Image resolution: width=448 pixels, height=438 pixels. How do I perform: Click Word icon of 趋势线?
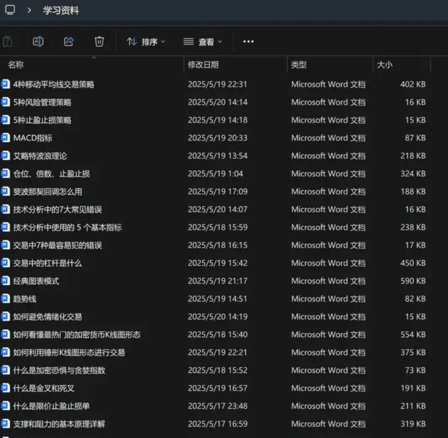click(x=5, y=299)
